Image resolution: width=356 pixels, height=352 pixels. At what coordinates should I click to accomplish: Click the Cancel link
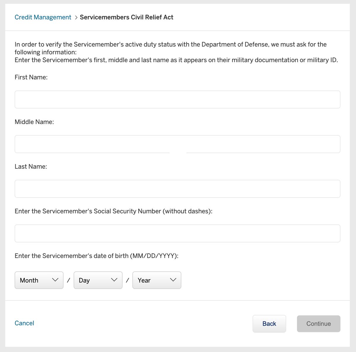click(24, 323)
